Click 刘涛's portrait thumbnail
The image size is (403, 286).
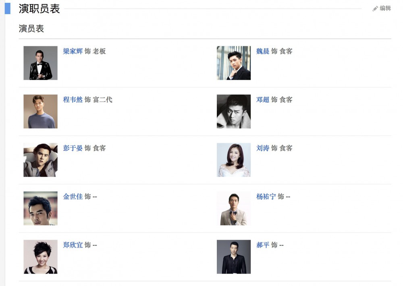pyautogui.click(x=234, y=160)
